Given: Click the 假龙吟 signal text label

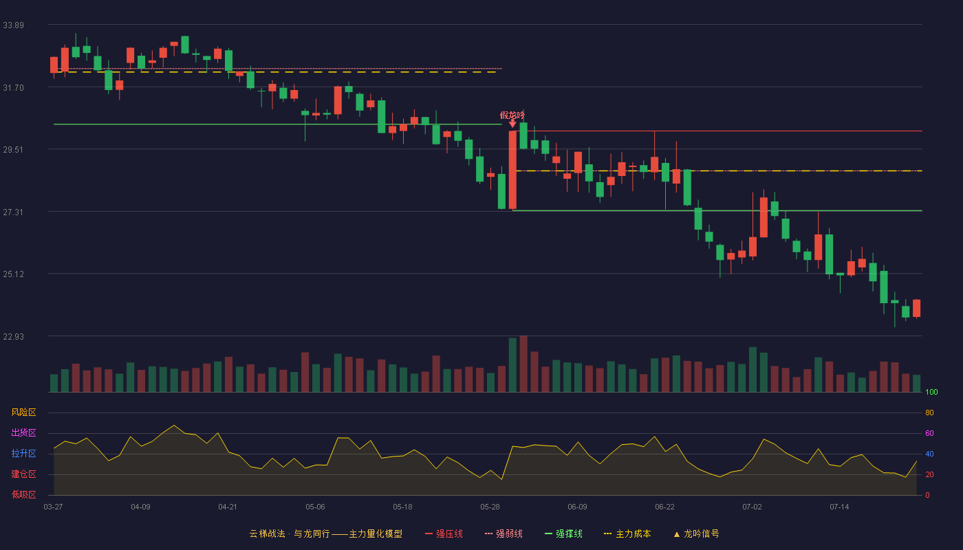Looking at the screenshot, I should [512, 115].
